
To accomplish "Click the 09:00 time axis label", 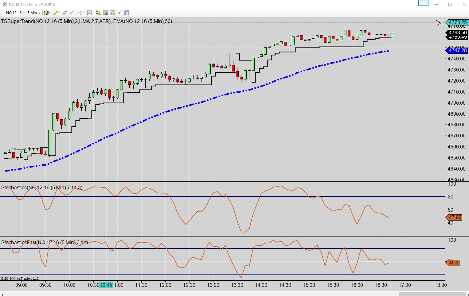I will click(x=21, y=285).
